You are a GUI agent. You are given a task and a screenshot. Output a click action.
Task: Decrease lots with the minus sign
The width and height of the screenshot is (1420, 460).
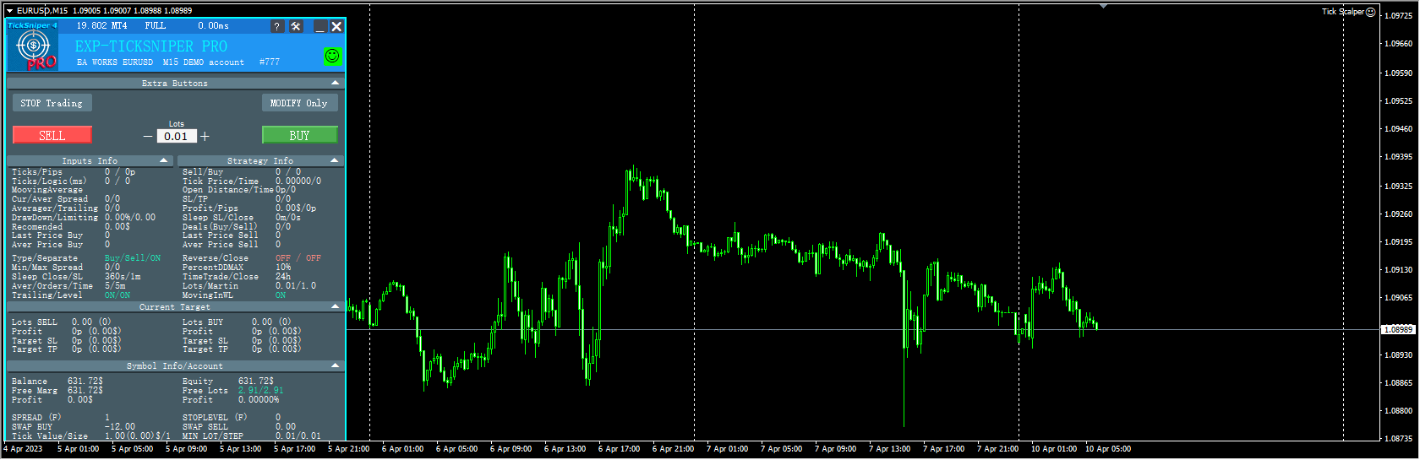coord(148,137)
